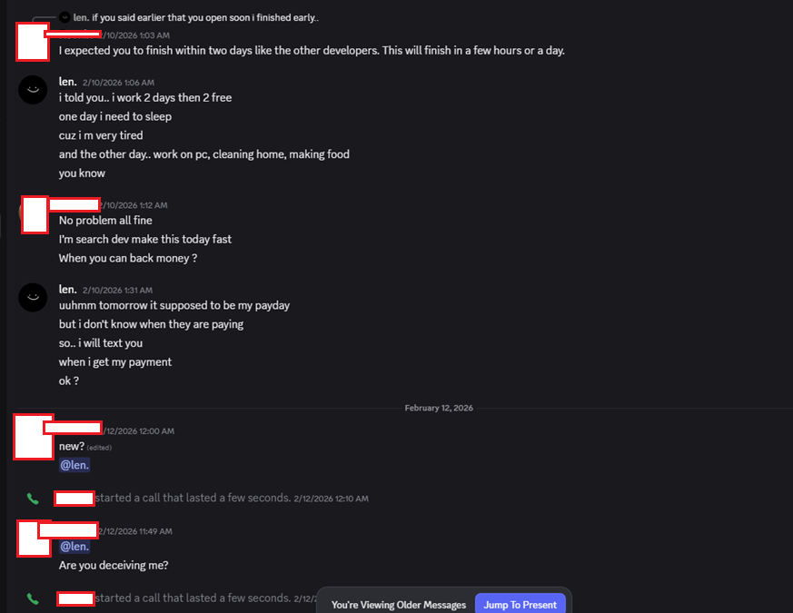Click the @len. mention in the 11:49 AM message
Screen dimensions: 793x613
74,546
